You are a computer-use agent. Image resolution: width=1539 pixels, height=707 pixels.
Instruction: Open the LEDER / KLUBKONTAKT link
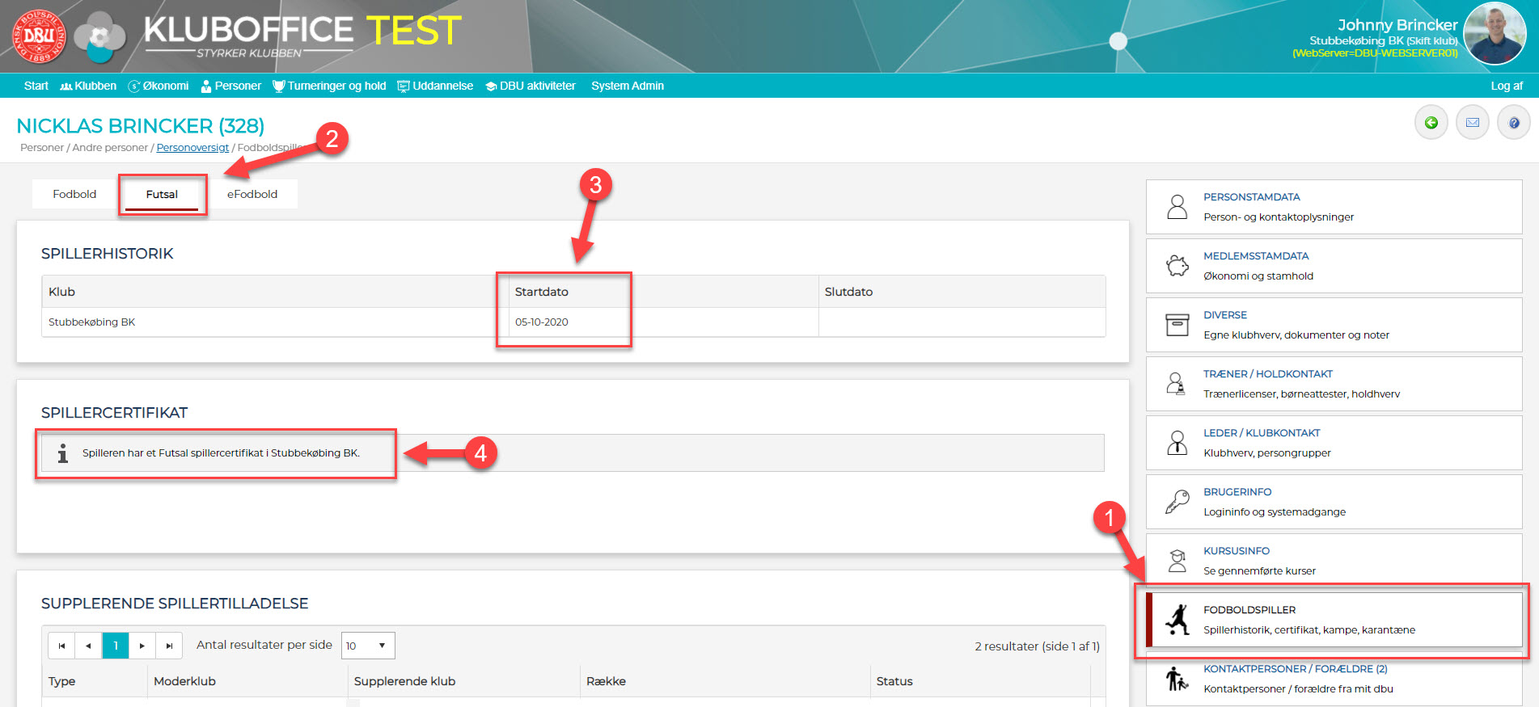(1262, 433)
